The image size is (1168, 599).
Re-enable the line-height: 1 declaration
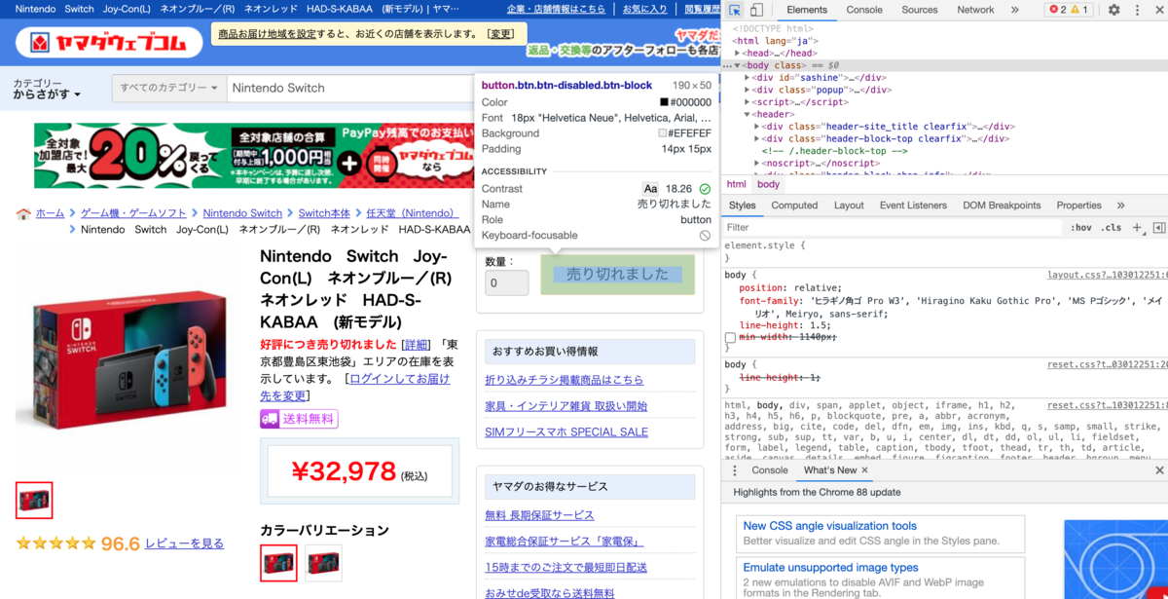tap(731, 378)
